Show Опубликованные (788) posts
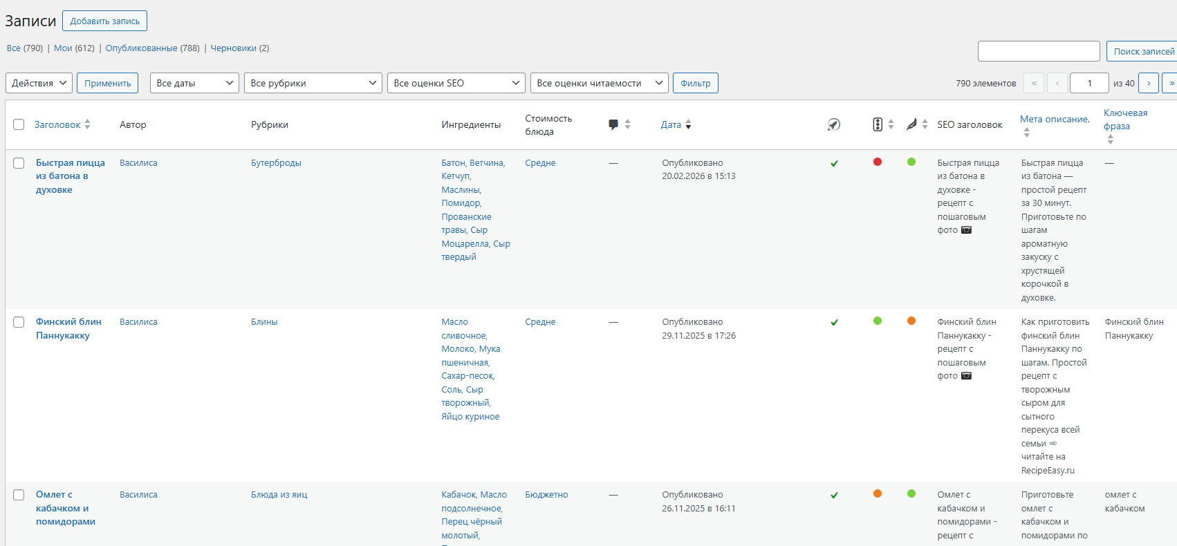The height and width of the screenshot is (546, 1177). [152, 48]
